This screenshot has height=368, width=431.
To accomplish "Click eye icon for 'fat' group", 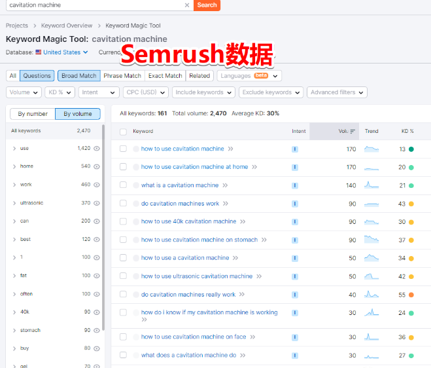I will 97,276.
